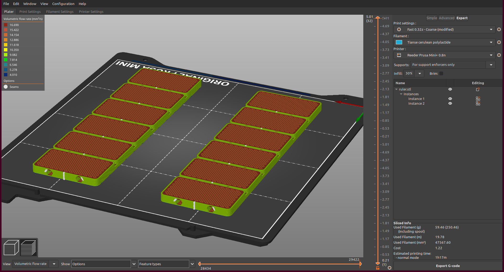504x272 pixels.
Task: Open the Feature types dropdown
Action: (192, 264)
